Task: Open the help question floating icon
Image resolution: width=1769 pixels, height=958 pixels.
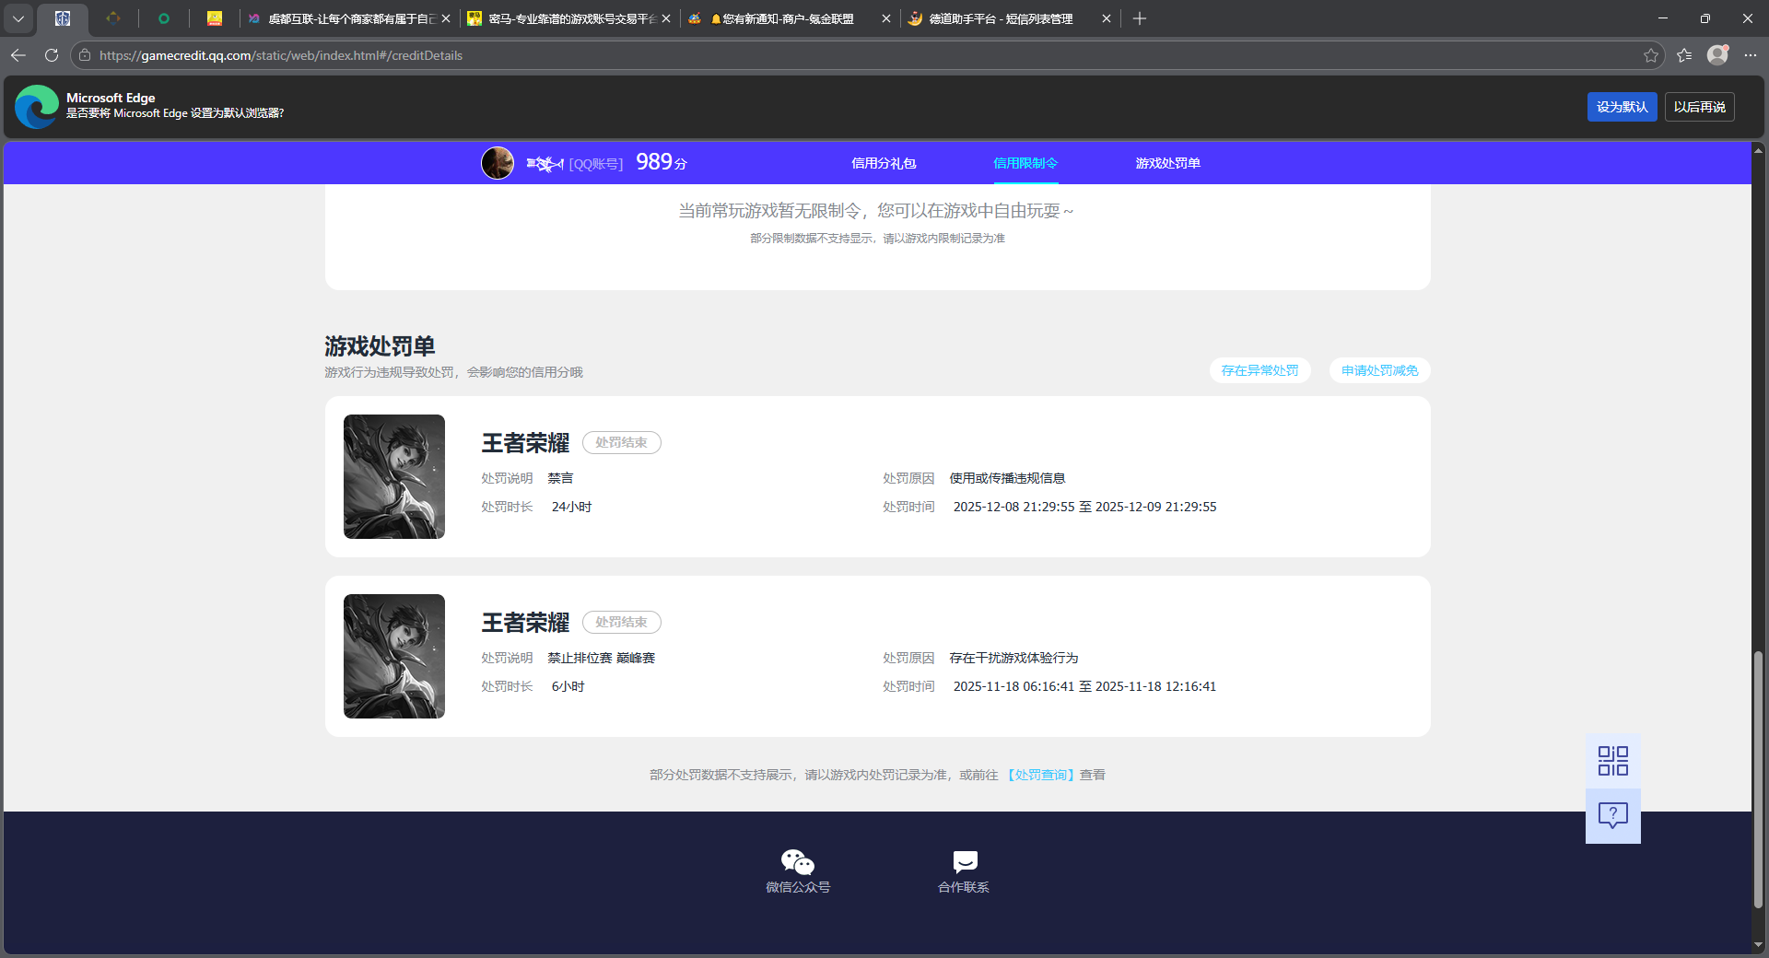Action: 1612,815
